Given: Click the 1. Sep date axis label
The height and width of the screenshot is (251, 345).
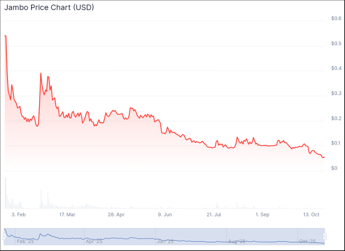Looking at the screenshot, I should tap(262, 215).
